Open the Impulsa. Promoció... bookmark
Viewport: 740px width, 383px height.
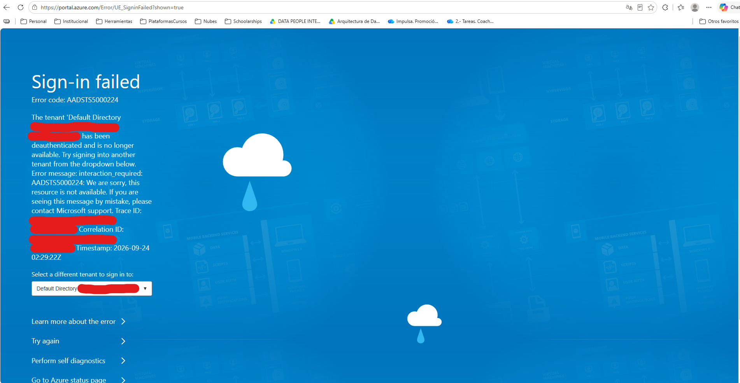(413, 21)
